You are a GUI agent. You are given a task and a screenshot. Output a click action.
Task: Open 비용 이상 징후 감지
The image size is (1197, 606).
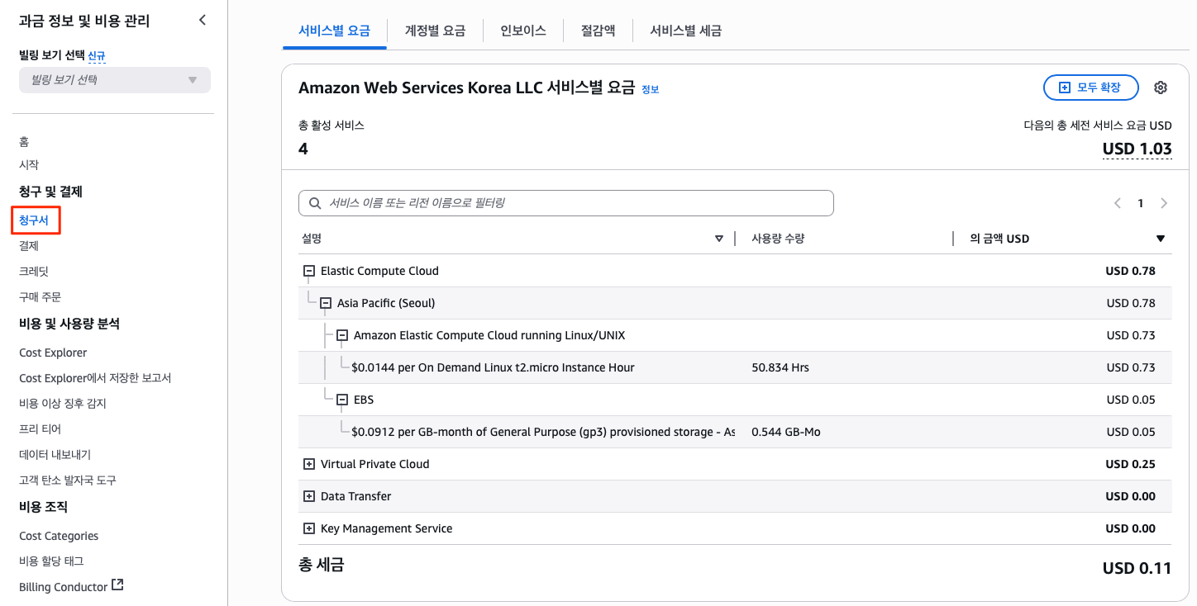(x=63, y=404)
